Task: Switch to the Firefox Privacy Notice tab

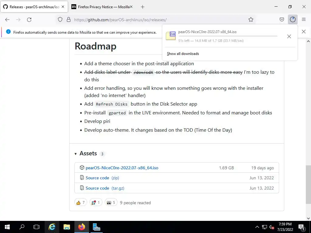Action: pos(102,7)
